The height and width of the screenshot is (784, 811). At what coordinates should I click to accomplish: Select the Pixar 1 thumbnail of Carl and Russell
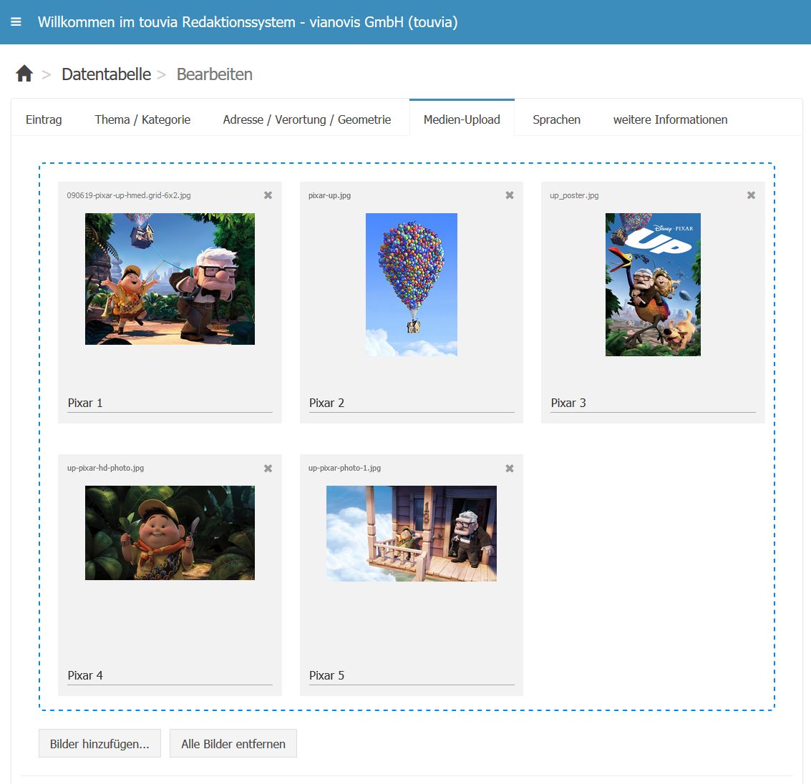click(170, 279)
